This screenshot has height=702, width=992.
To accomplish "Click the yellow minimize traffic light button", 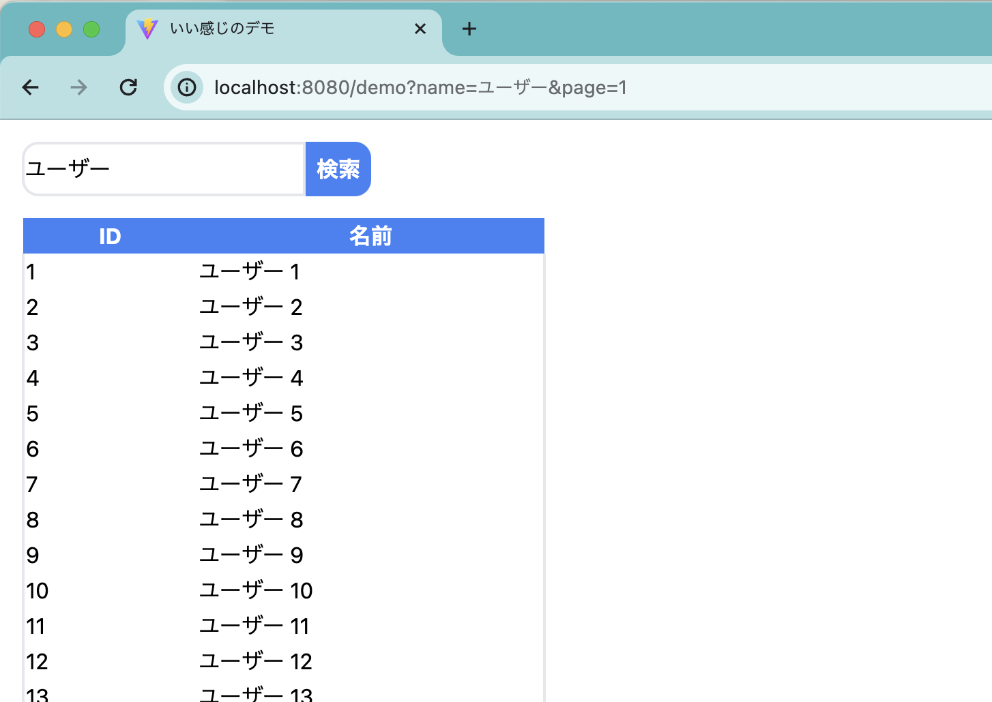I will (64, 29).
